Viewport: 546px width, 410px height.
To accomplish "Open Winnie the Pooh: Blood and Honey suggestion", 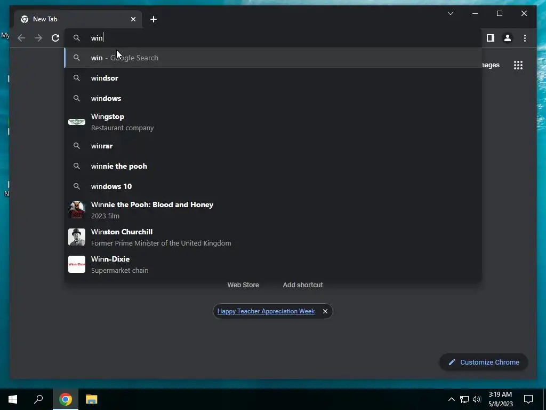I will pyautogui.click(x=274, y=210).
